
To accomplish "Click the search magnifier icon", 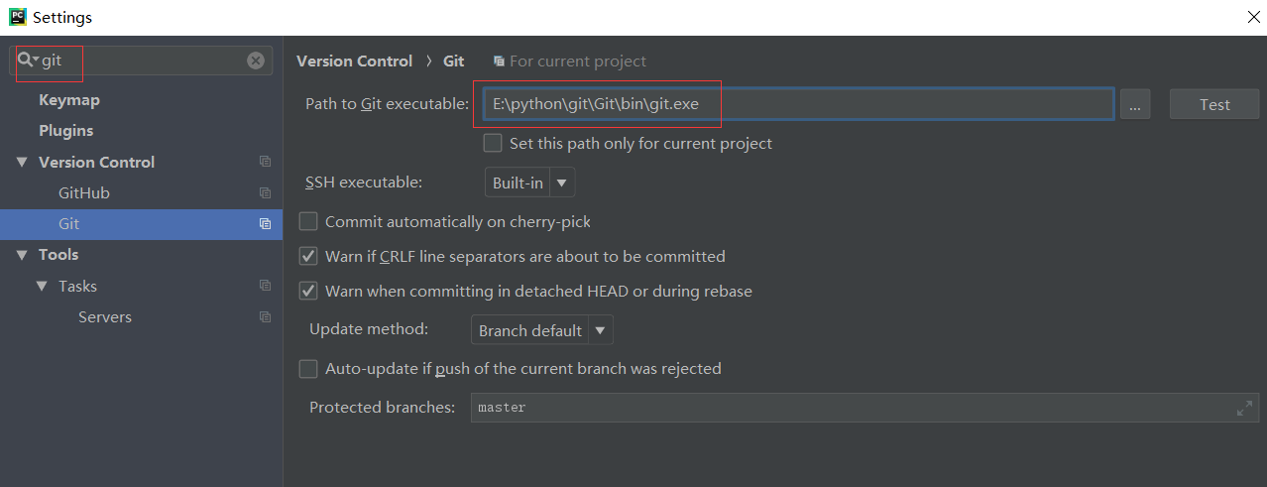I will (26, 61).
